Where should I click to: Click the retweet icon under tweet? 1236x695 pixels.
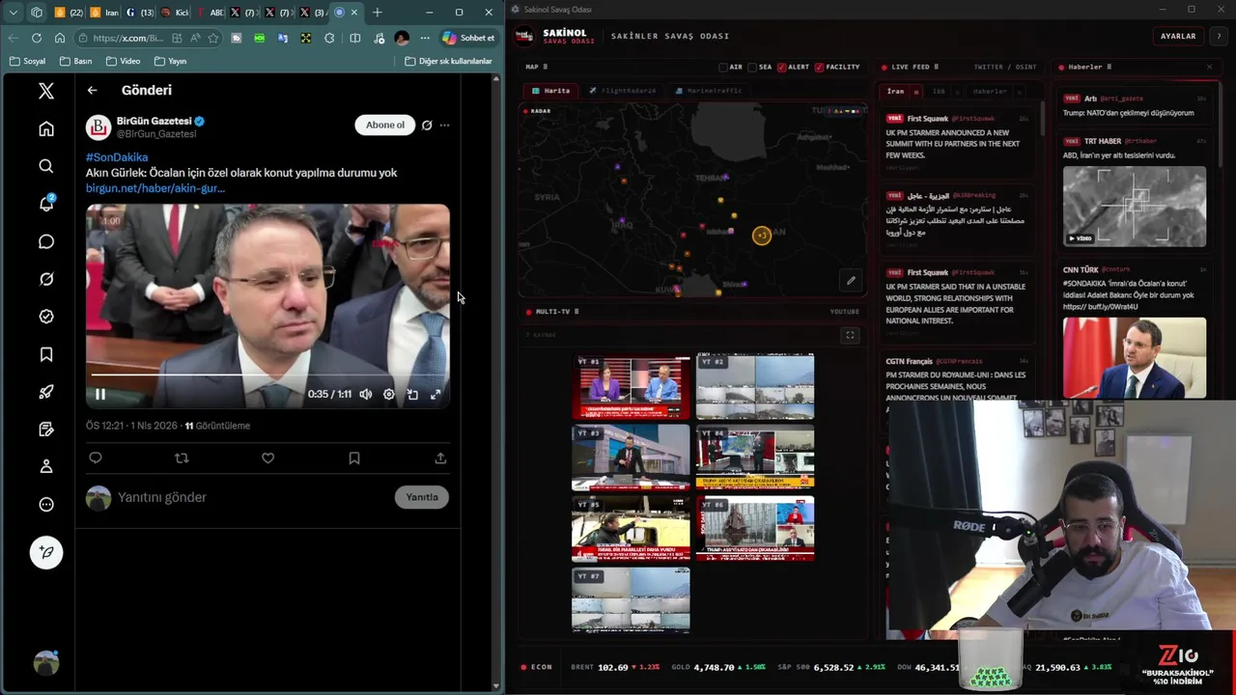coord(182,458)
